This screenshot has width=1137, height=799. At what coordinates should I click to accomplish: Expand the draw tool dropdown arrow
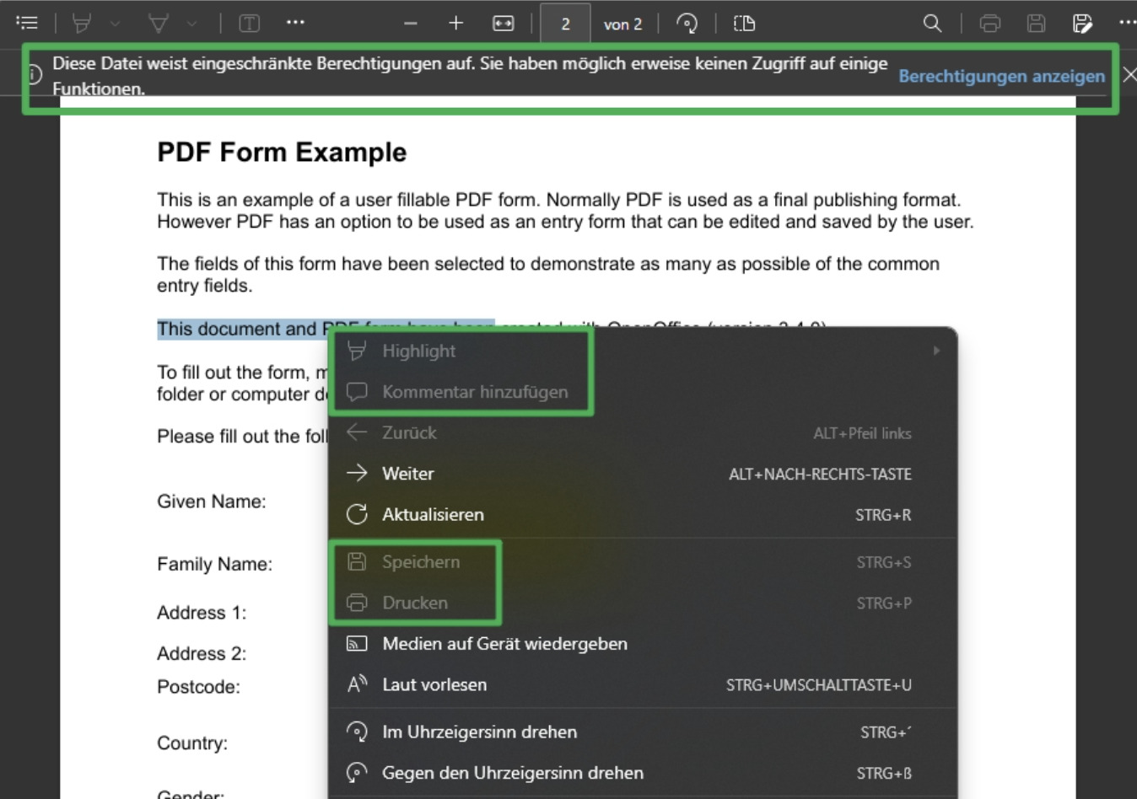(192, 24)
